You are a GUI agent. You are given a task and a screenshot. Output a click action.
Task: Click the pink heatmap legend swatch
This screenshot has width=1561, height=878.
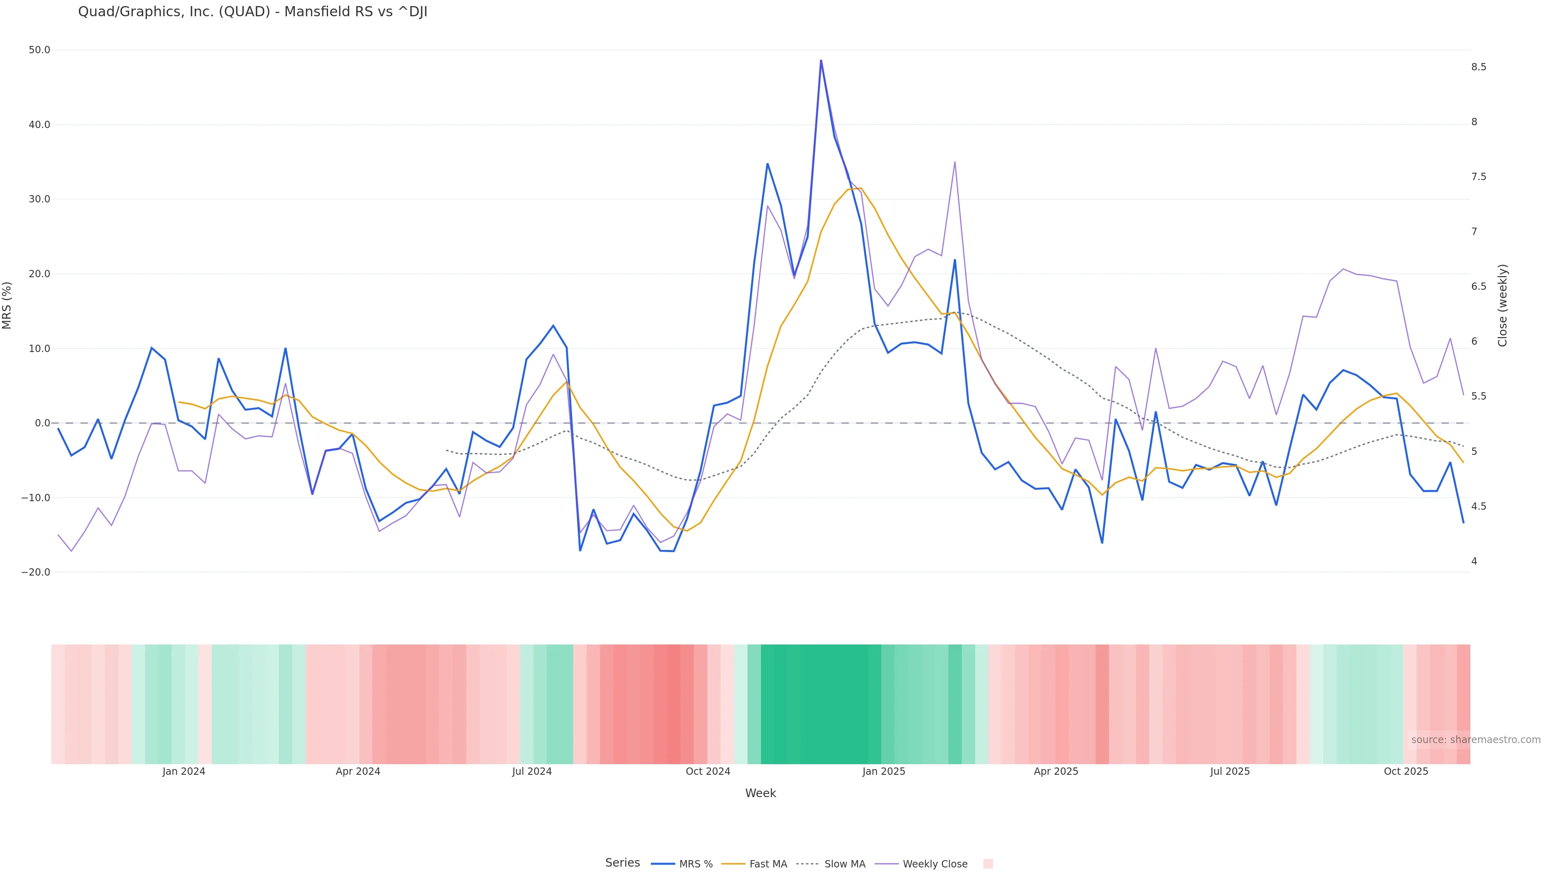pyautogui.click(x=988, y=864)
